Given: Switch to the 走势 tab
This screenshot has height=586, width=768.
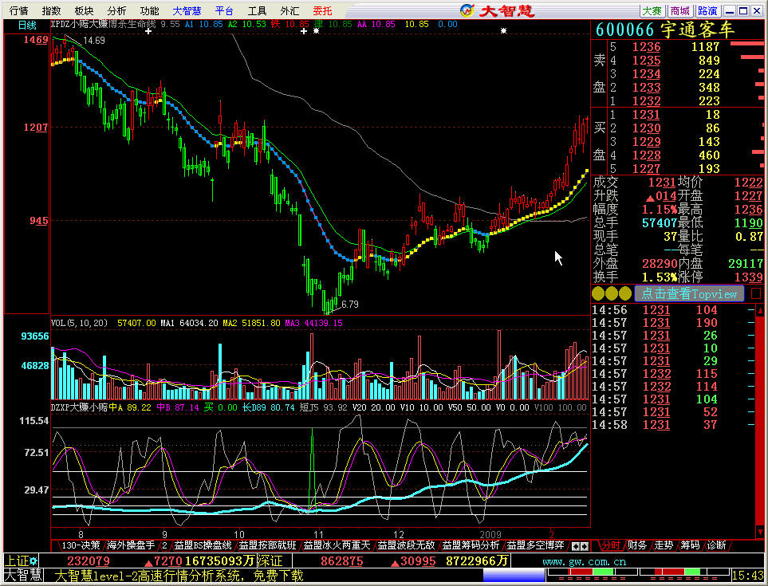Looking at the screenshot, I should (x=664, y=545).
